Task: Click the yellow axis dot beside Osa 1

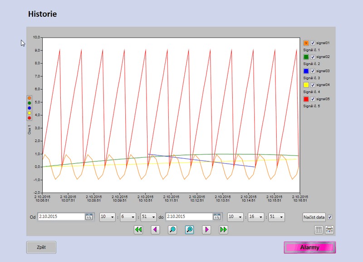Action: tap(29, 113)
